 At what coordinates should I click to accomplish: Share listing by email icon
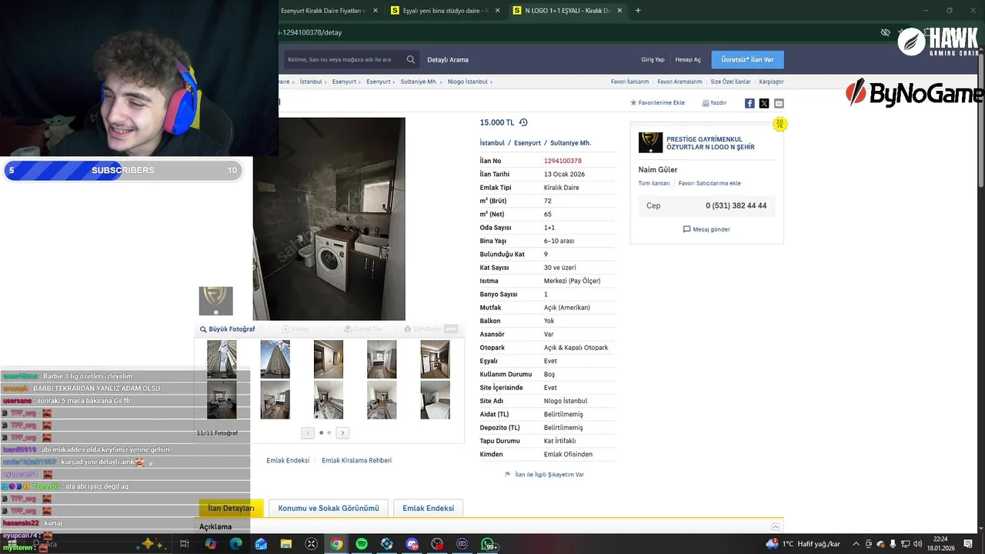point(779,103)
